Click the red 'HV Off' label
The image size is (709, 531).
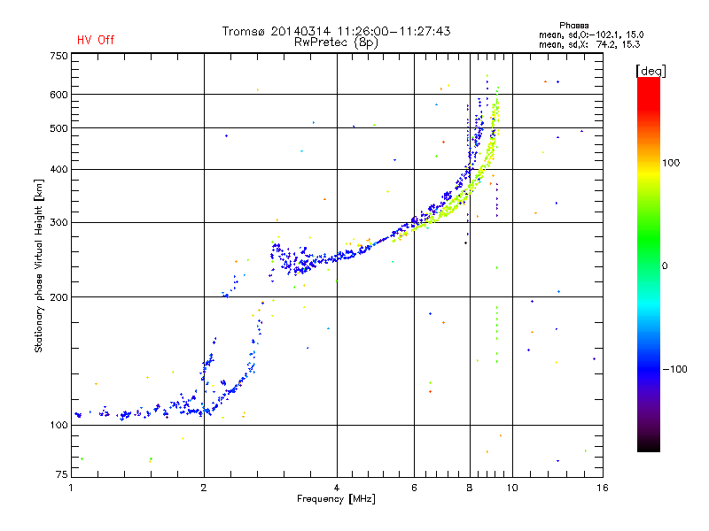[96, 40]
